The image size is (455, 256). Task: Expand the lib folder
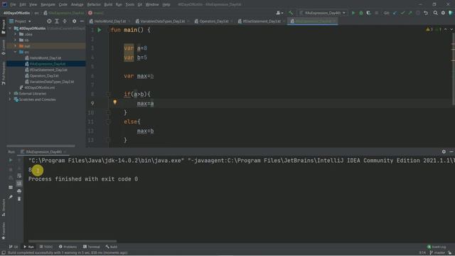(x=16, y=40)
